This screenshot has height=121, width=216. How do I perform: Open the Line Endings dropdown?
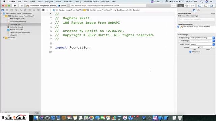pyautogui.click(x=202, y=41)
